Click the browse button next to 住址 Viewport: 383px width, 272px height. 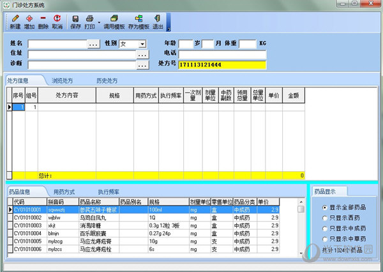(142, 55)
